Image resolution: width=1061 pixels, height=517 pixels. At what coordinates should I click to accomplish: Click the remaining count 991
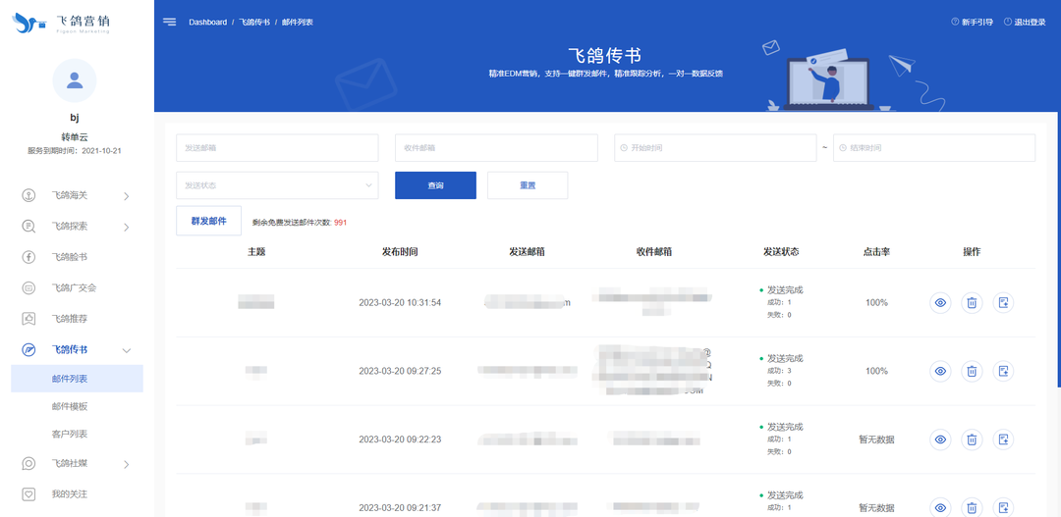[x=340, y=223]
